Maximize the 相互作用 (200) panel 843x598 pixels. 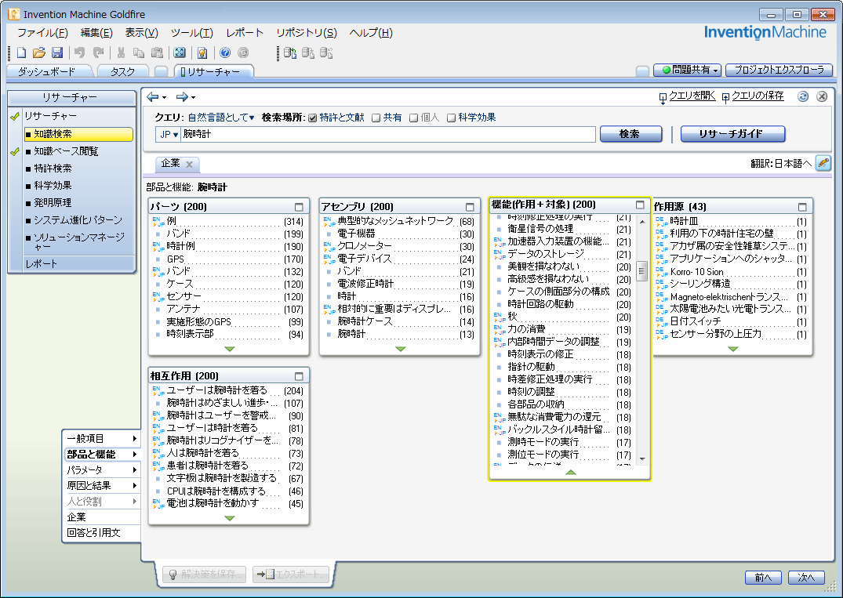(299, 376)
